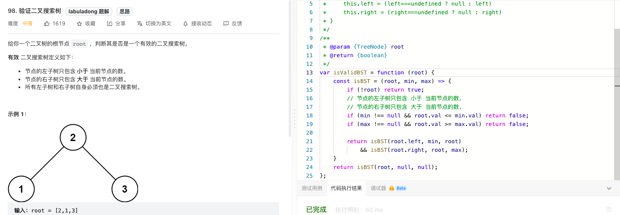620x215 pixels.
Task: Click the inline code word root in description
Action: [79, 44]
